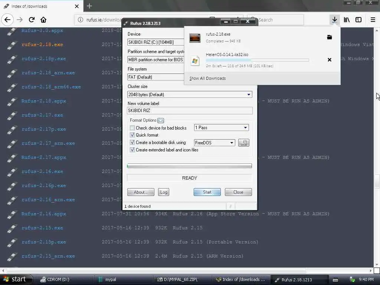Click the file icon beside rufus-2.15.exe link

12,228
